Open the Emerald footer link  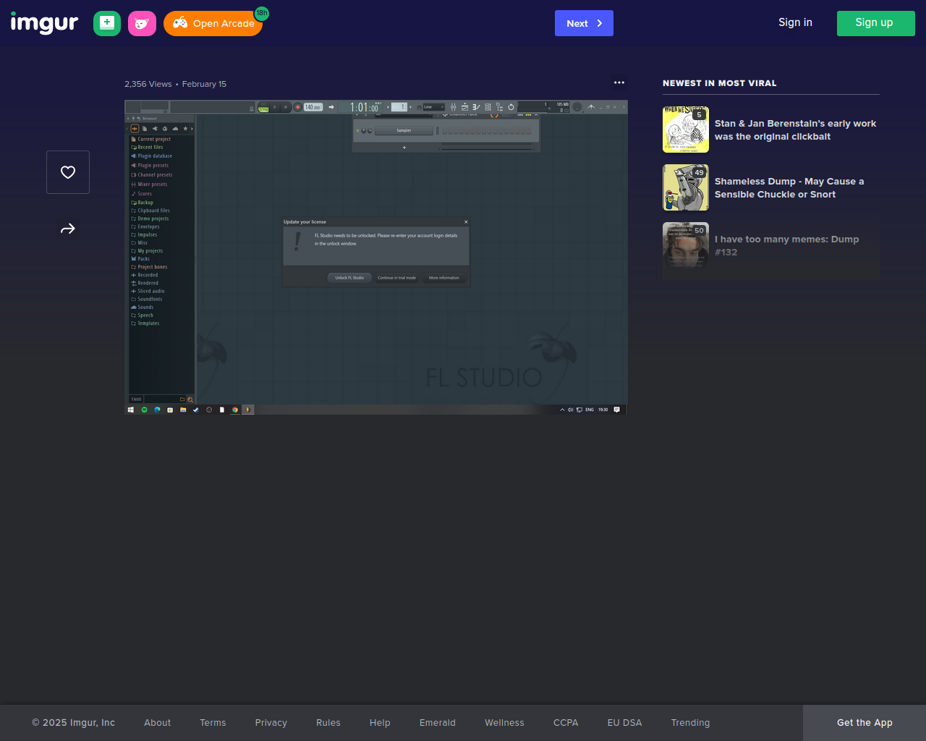tap(438, 723)
